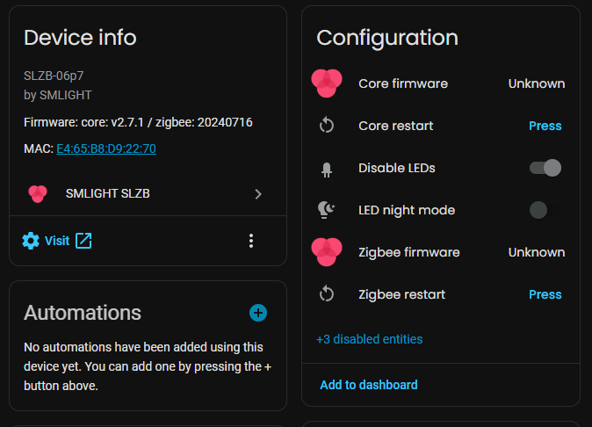
Task: Click Add to dashboard
Action: pyautogui.click(x=369, y=385)
